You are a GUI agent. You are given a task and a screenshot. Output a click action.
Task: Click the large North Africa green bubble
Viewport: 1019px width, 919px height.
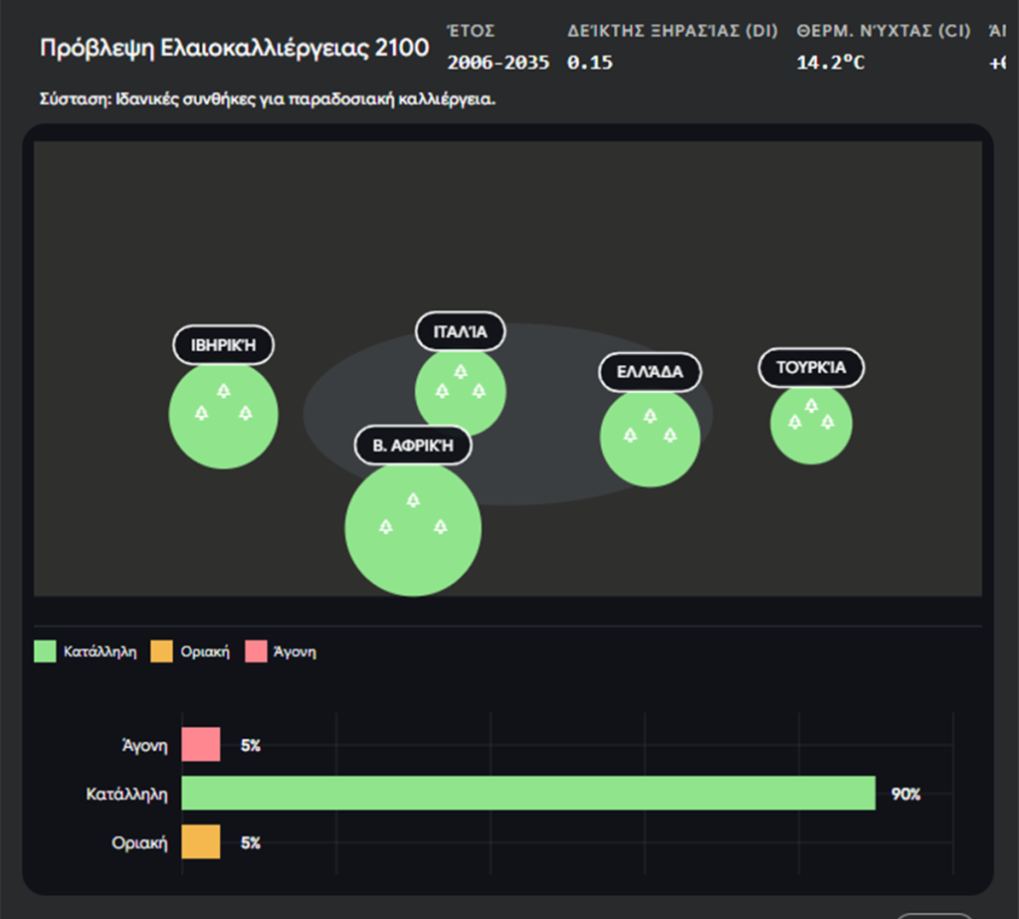[x=413, y=530]
